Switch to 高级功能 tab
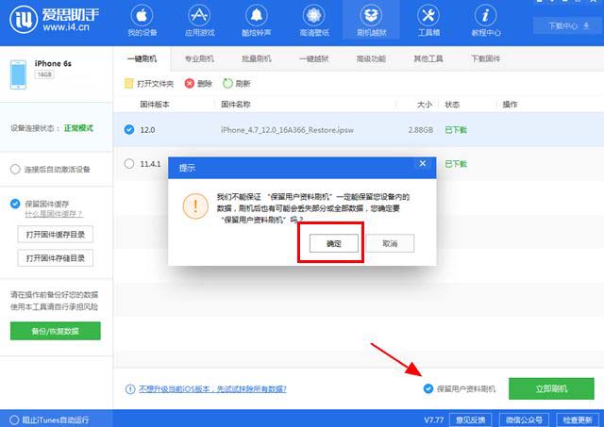This screenshot has height=427, width=604. (x=371, y=58)
